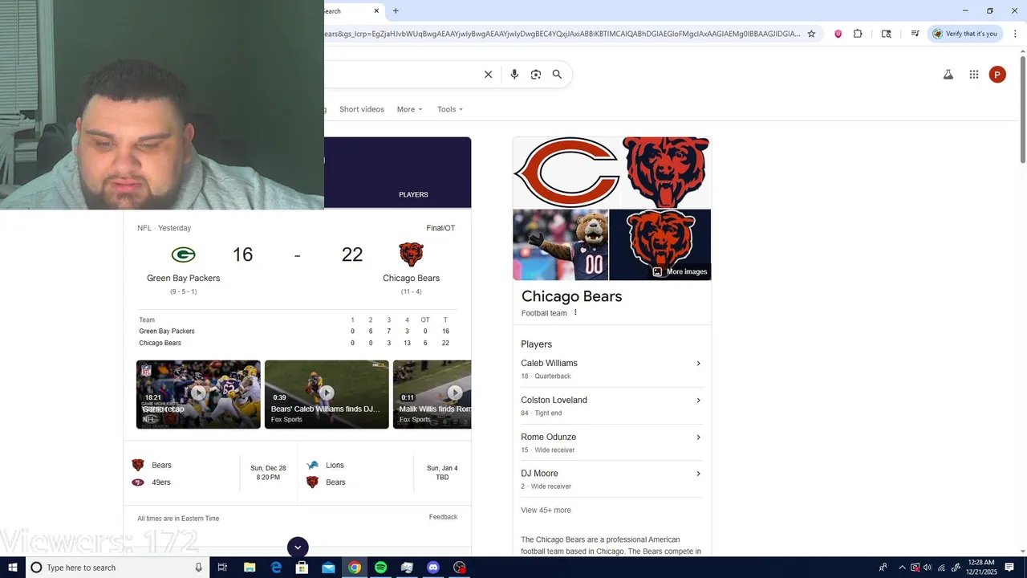The image size is (1027, 578).
Task: Play the Caleb Williams finds DJ video
Action: pos(327,394)
